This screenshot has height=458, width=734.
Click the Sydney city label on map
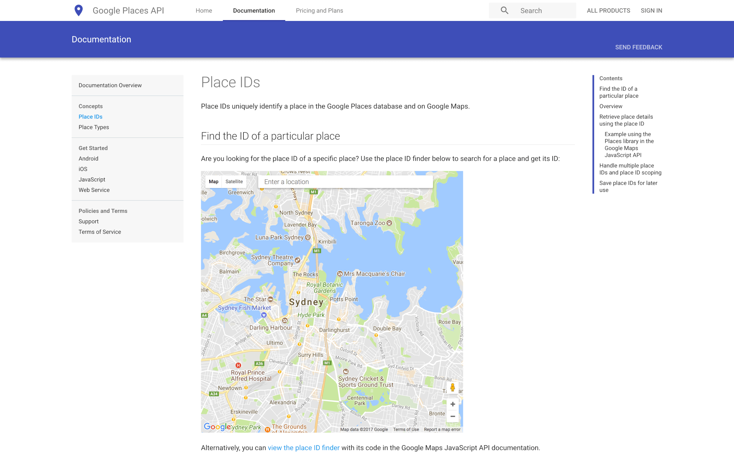point(306,302)
